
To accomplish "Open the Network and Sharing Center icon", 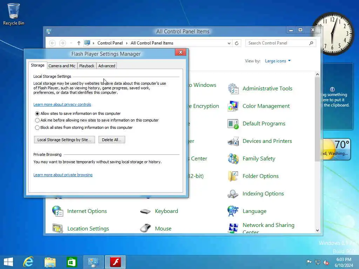I will (233, 228).
